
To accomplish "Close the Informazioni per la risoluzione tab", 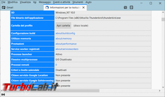I will (x=84, y=8).
